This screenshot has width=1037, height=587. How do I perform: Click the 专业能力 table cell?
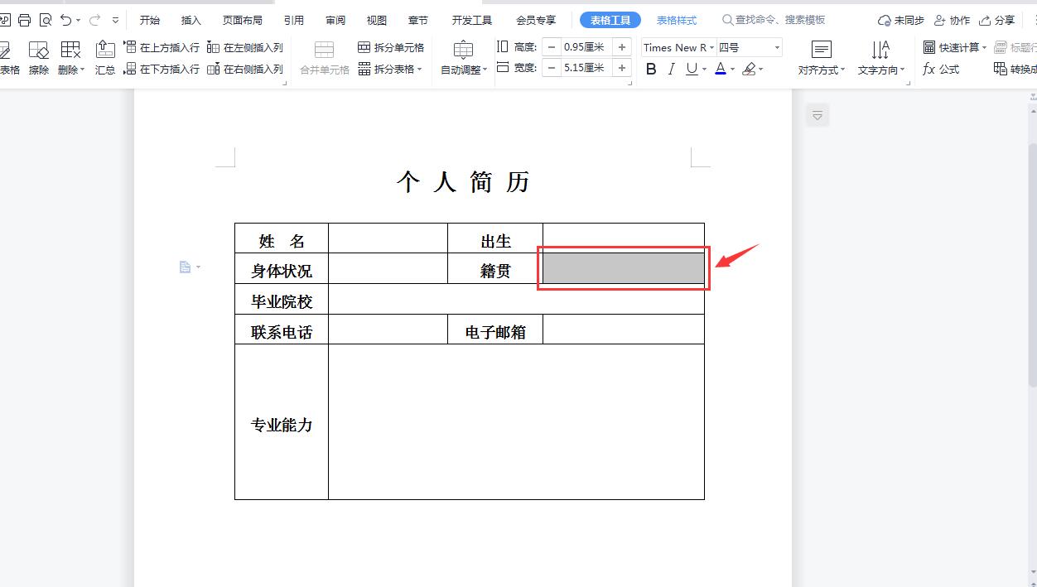coord(282,422)
